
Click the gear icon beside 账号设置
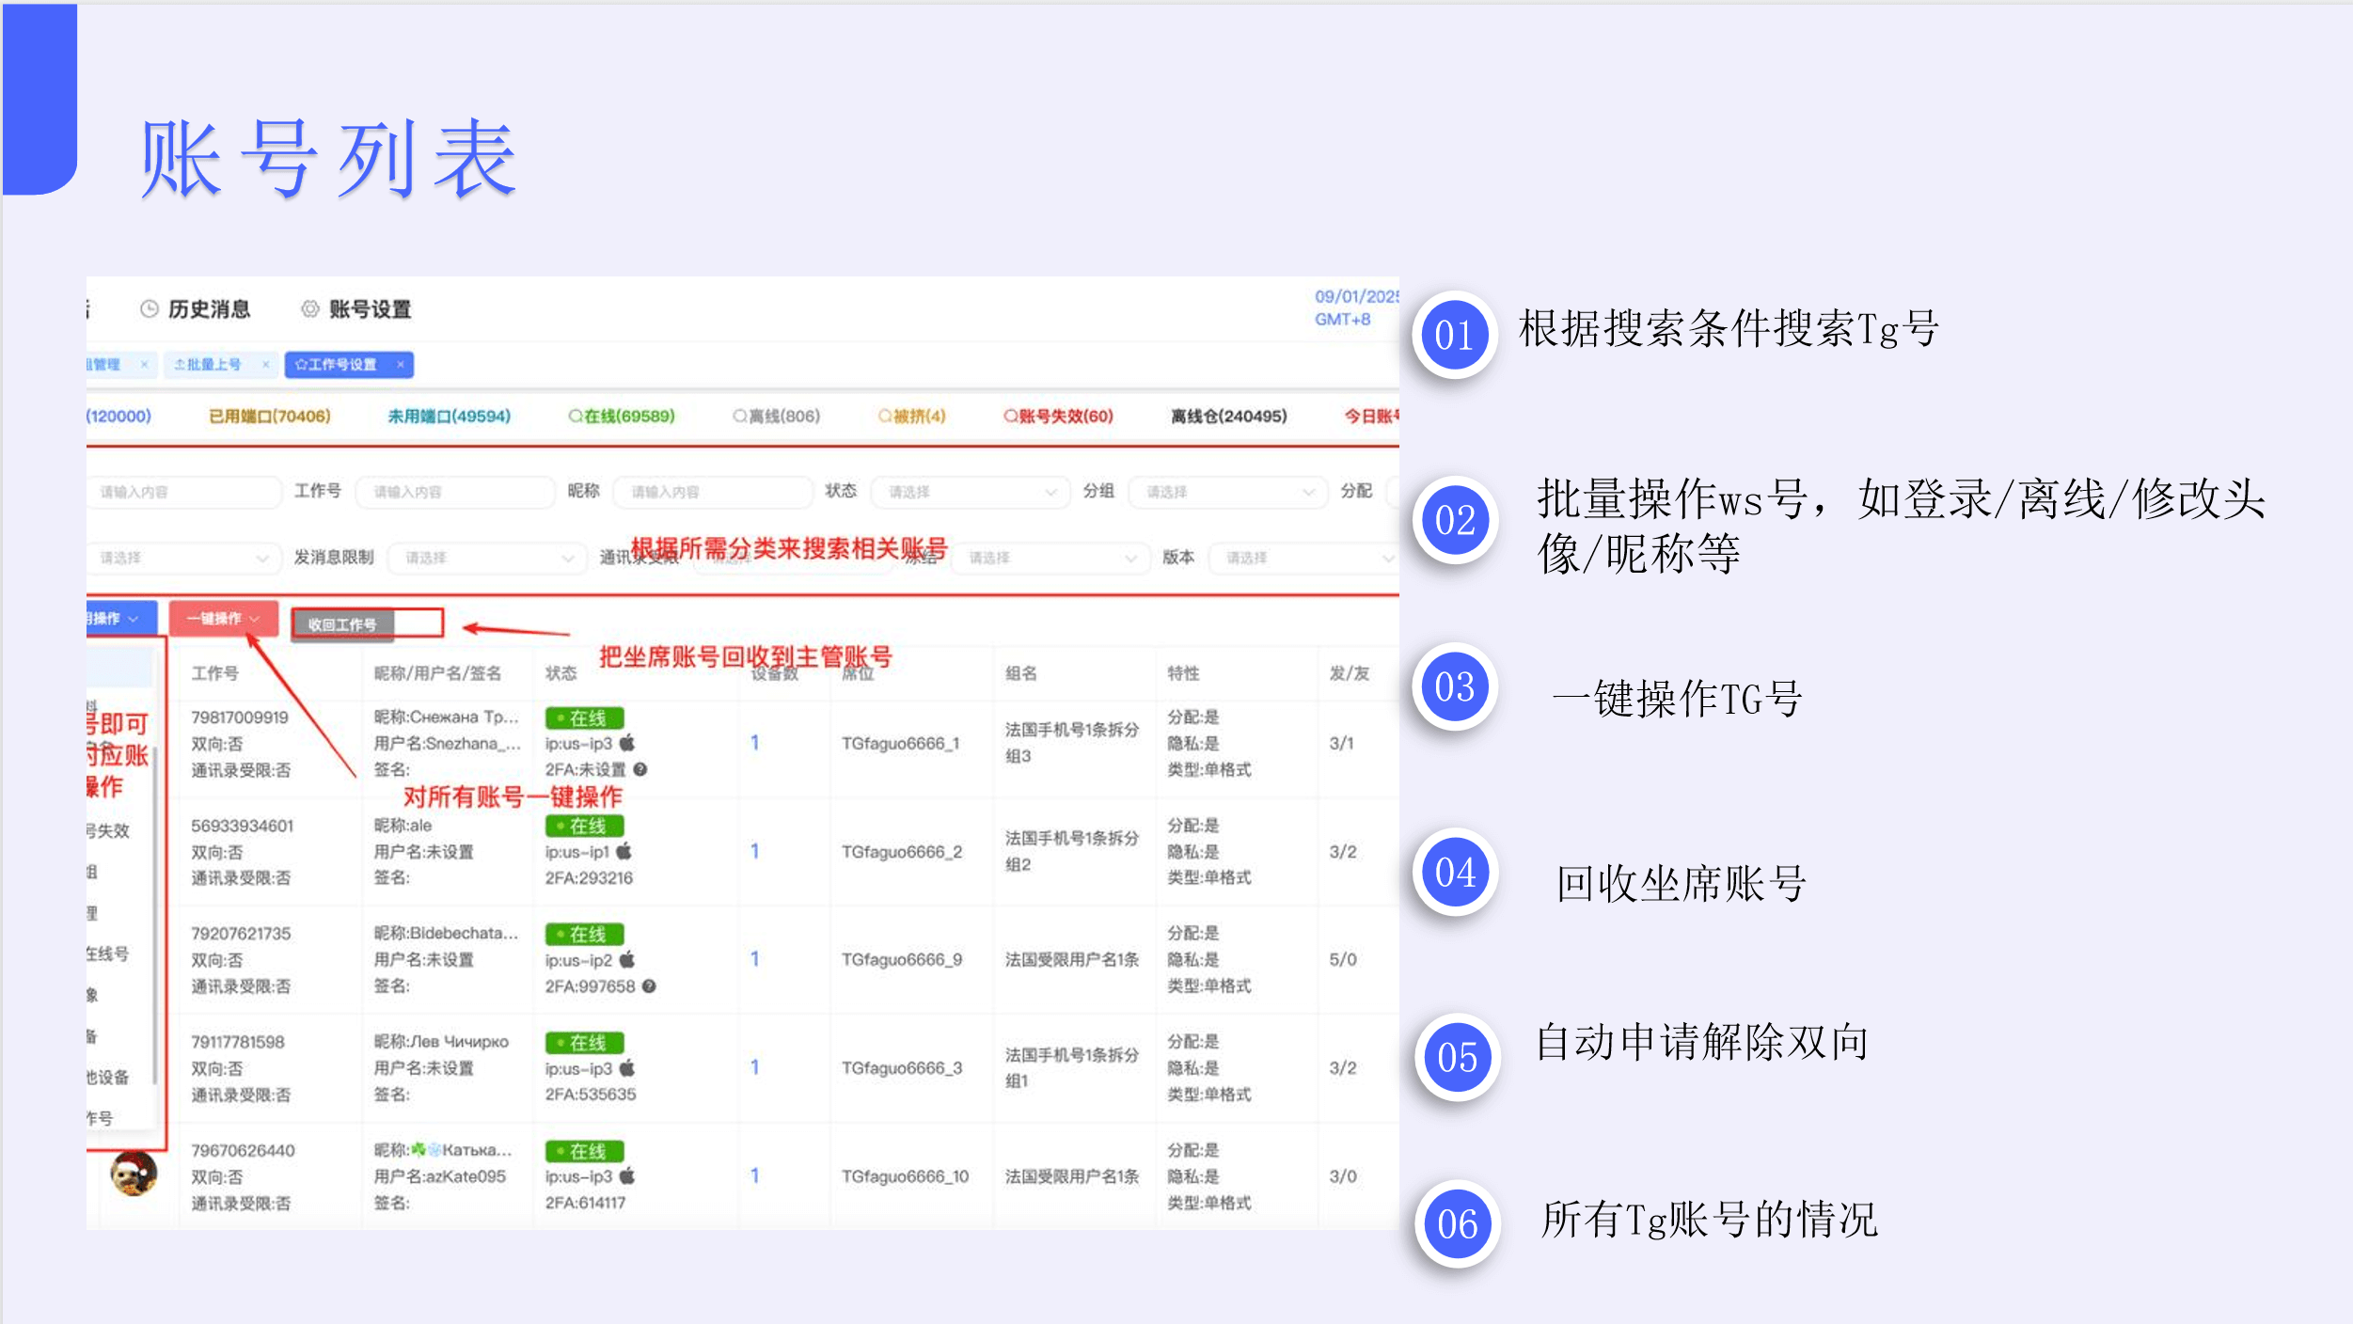coord(311,307)
